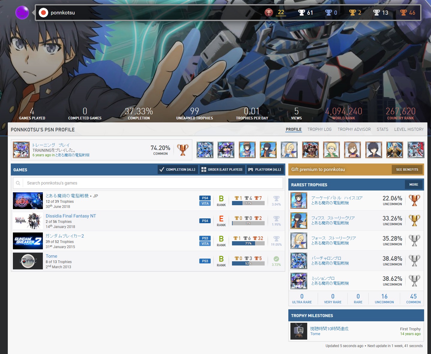Open the Level History tab

pyautogui.click(x=409, y=130)
